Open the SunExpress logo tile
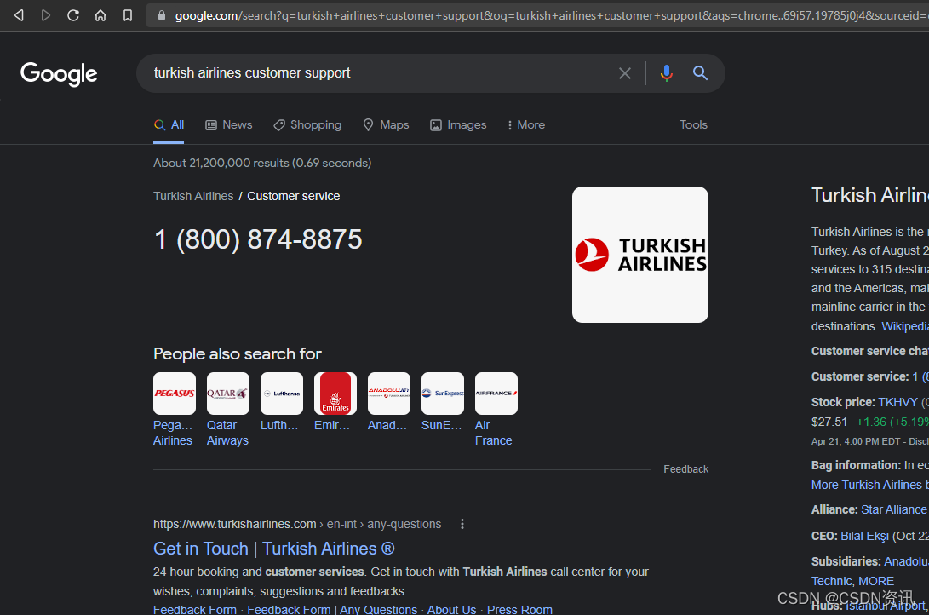Screen dimensions: 929x615 [x=443, y=394]
